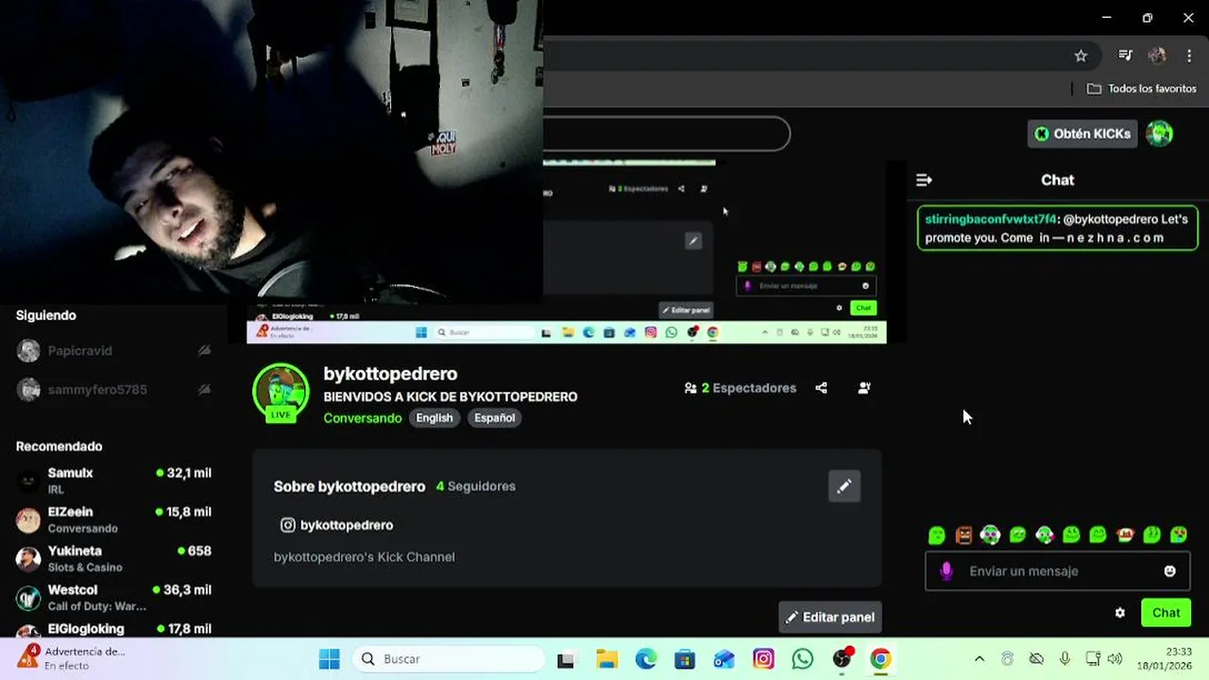Open chat user stirringbaconfvwtxt7f4's name
This screenshot has width=1209, height=680.
[x=991, y=219]
